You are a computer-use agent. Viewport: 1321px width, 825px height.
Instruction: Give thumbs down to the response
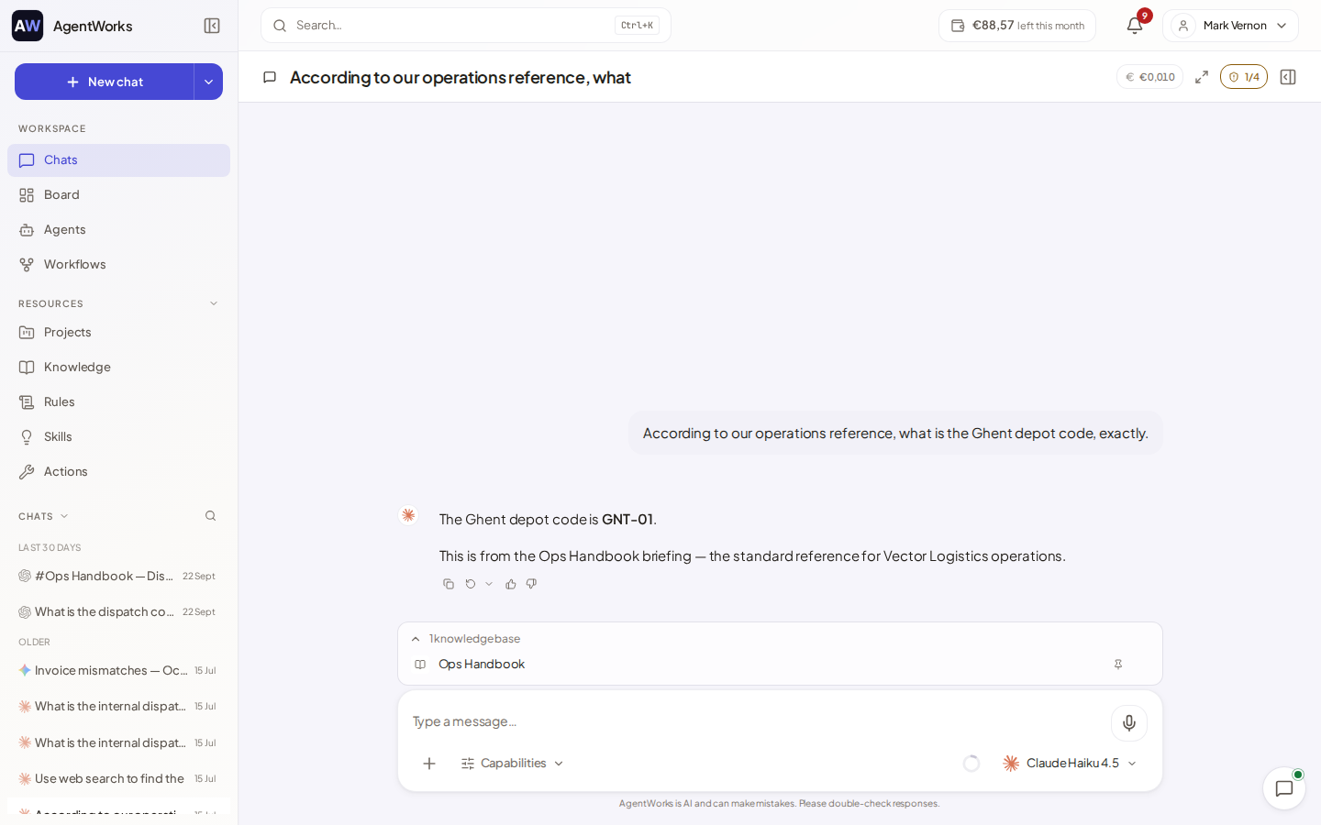531,584
